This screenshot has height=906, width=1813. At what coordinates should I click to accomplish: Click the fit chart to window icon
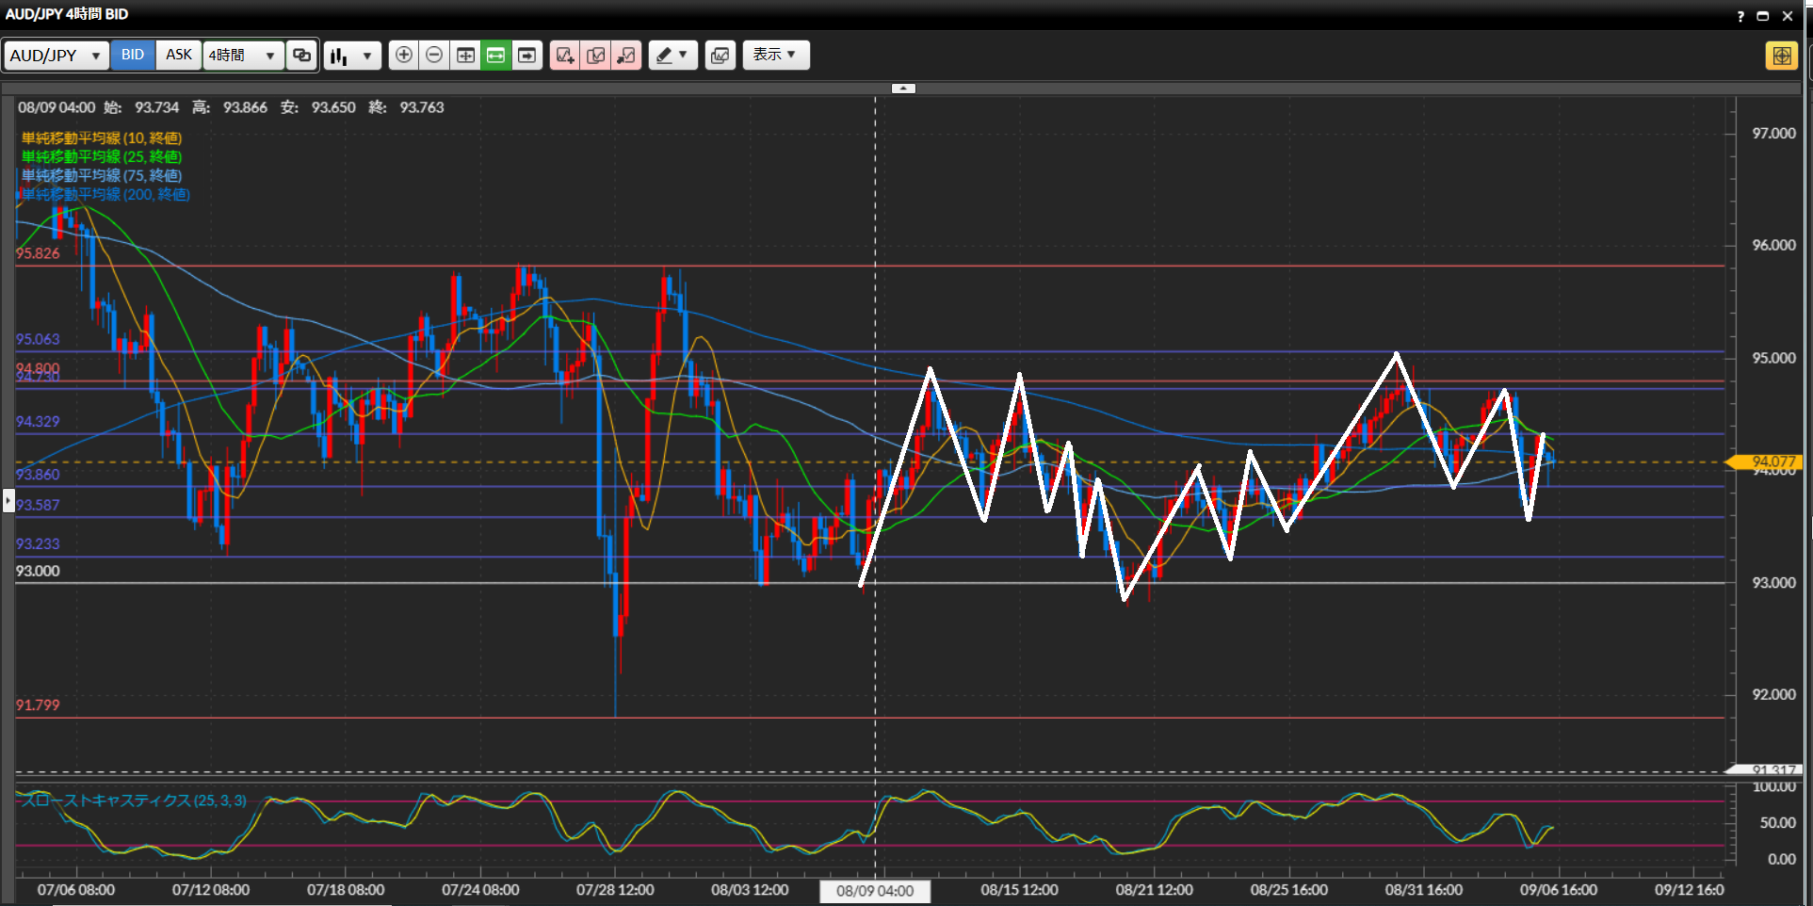coord(465,56)
